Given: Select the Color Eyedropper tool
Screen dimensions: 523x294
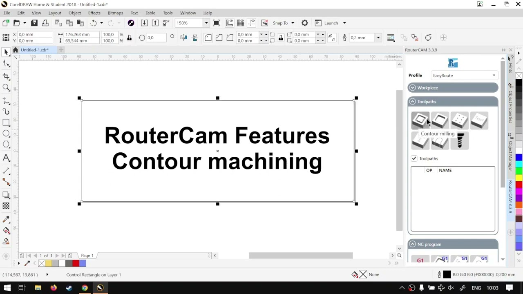Looking at the screenshot, I should tap(6, 220).
